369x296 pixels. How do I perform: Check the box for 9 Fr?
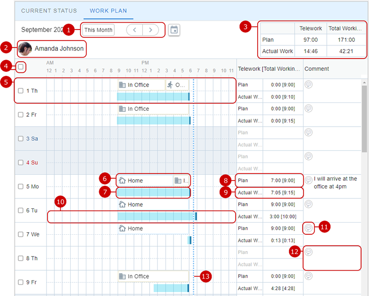click(x=21, y=282)
